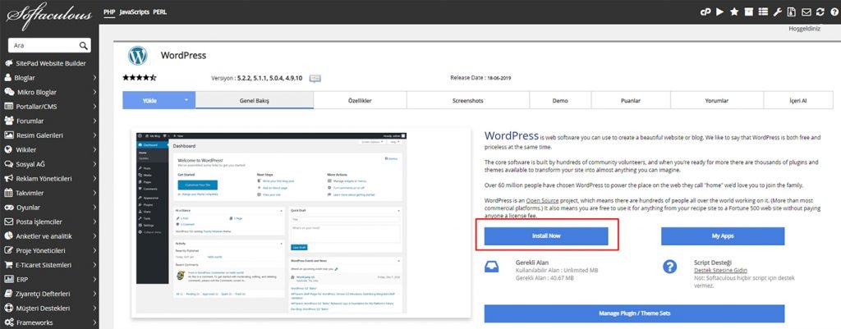Open the help question-mark icon in header
Screen dimensions: 841x329
[x=833, y=11]
